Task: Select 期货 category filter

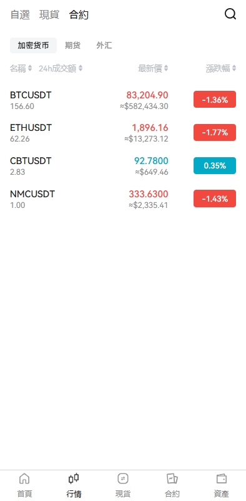Action: (x=72, y=45)
